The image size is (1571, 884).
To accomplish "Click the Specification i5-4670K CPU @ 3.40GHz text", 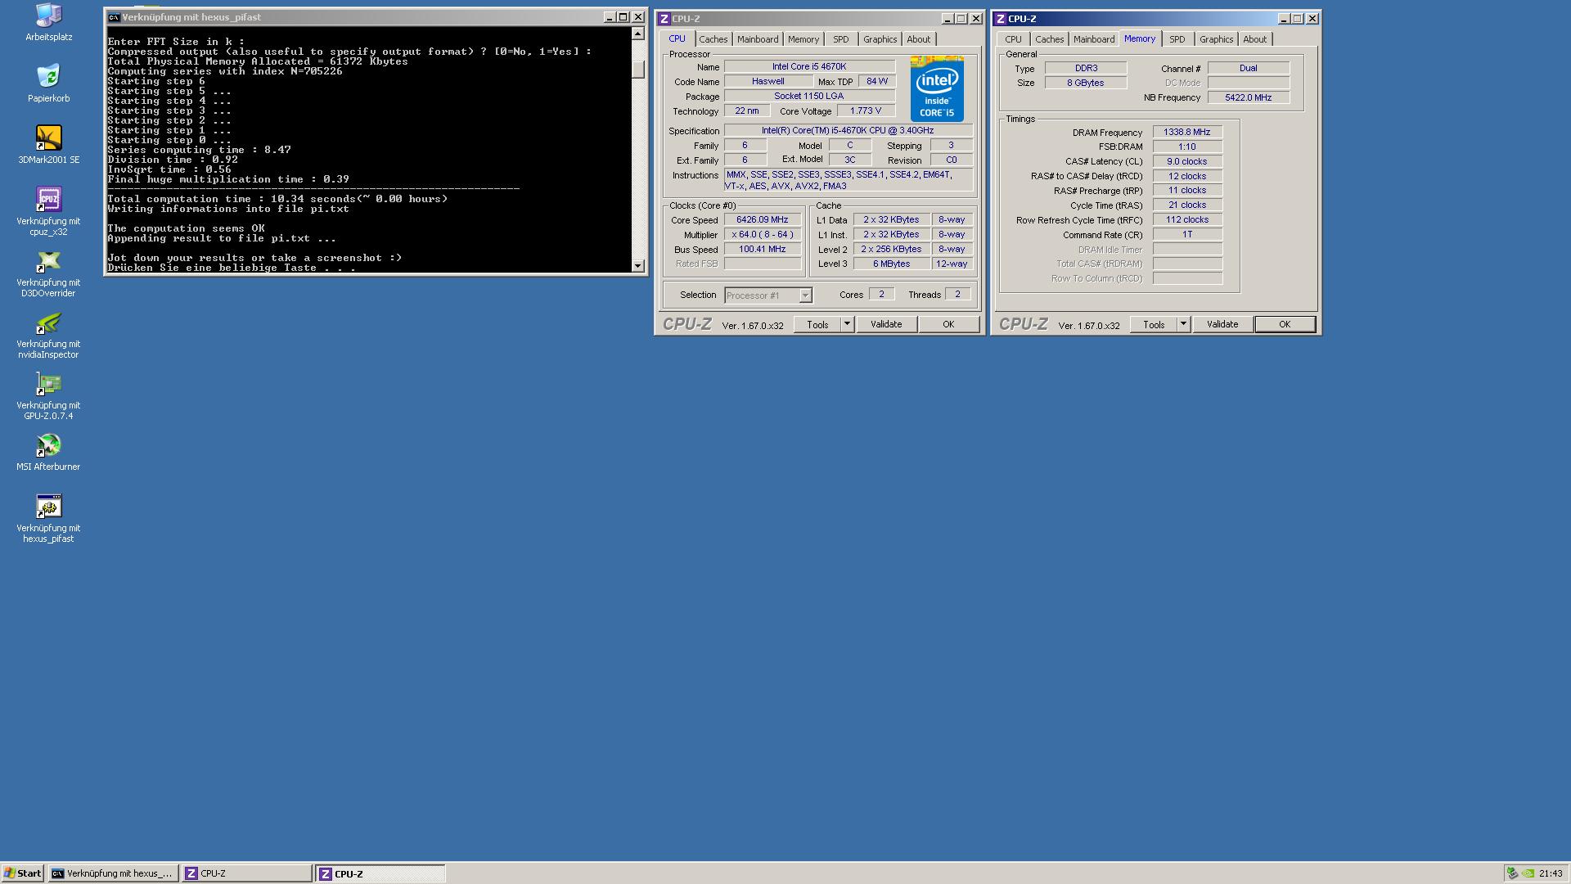I will (849, 131).
